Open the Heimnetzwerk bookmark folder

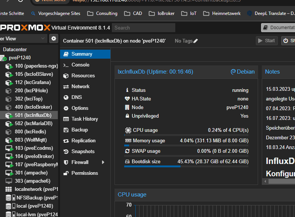click(222, 13)
